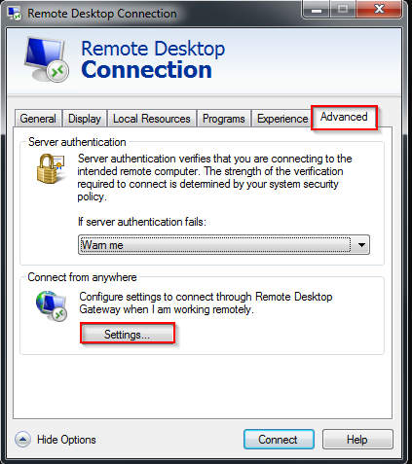412x464 pixels.
Task: Open Remote Desktop Gateway Settings button
Action: tap(128, 334)
